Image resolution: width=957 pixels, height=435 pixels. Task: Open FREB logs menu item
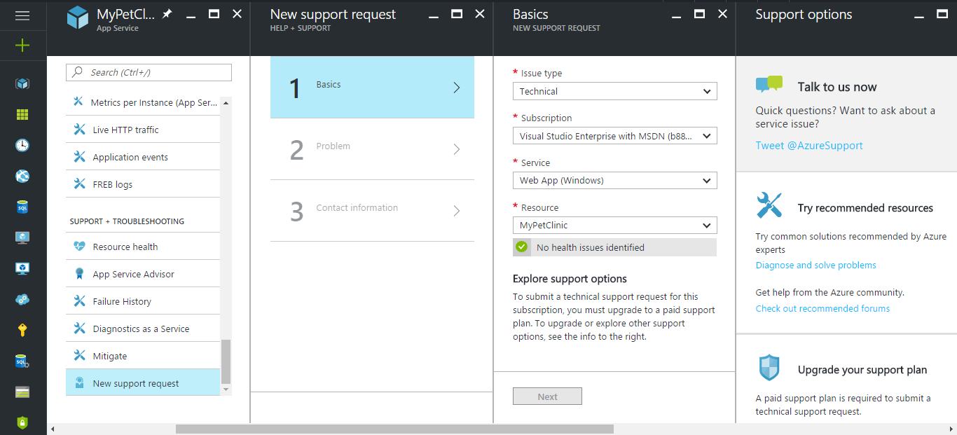tap(143, 184)
